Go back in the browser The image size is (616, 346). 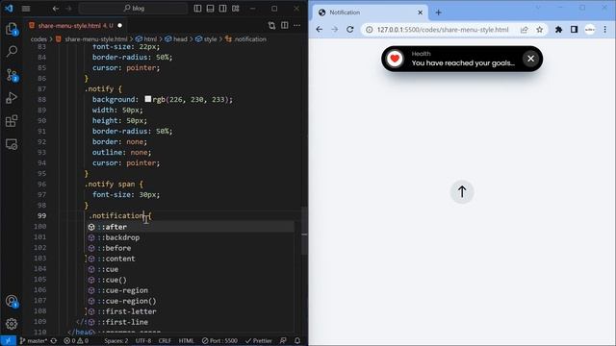click(x=320, y=30)
